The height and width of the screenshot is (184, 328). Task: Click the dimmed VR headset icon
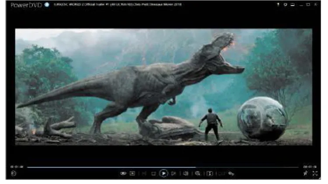222,174
